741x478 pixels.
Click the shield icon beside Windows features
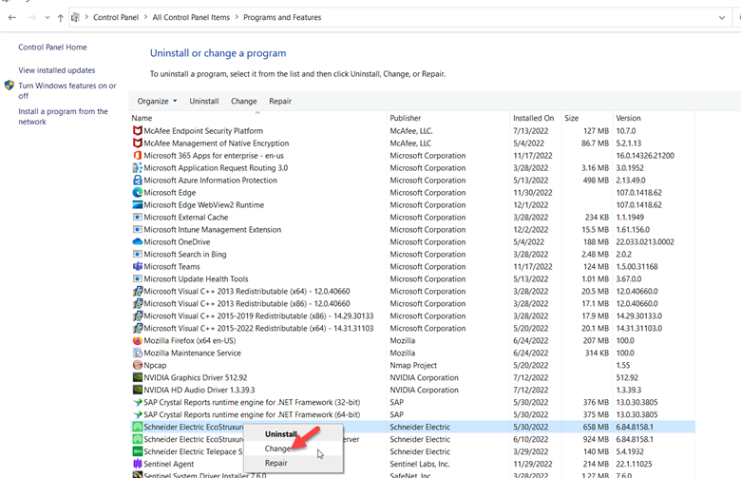[9, 86]
